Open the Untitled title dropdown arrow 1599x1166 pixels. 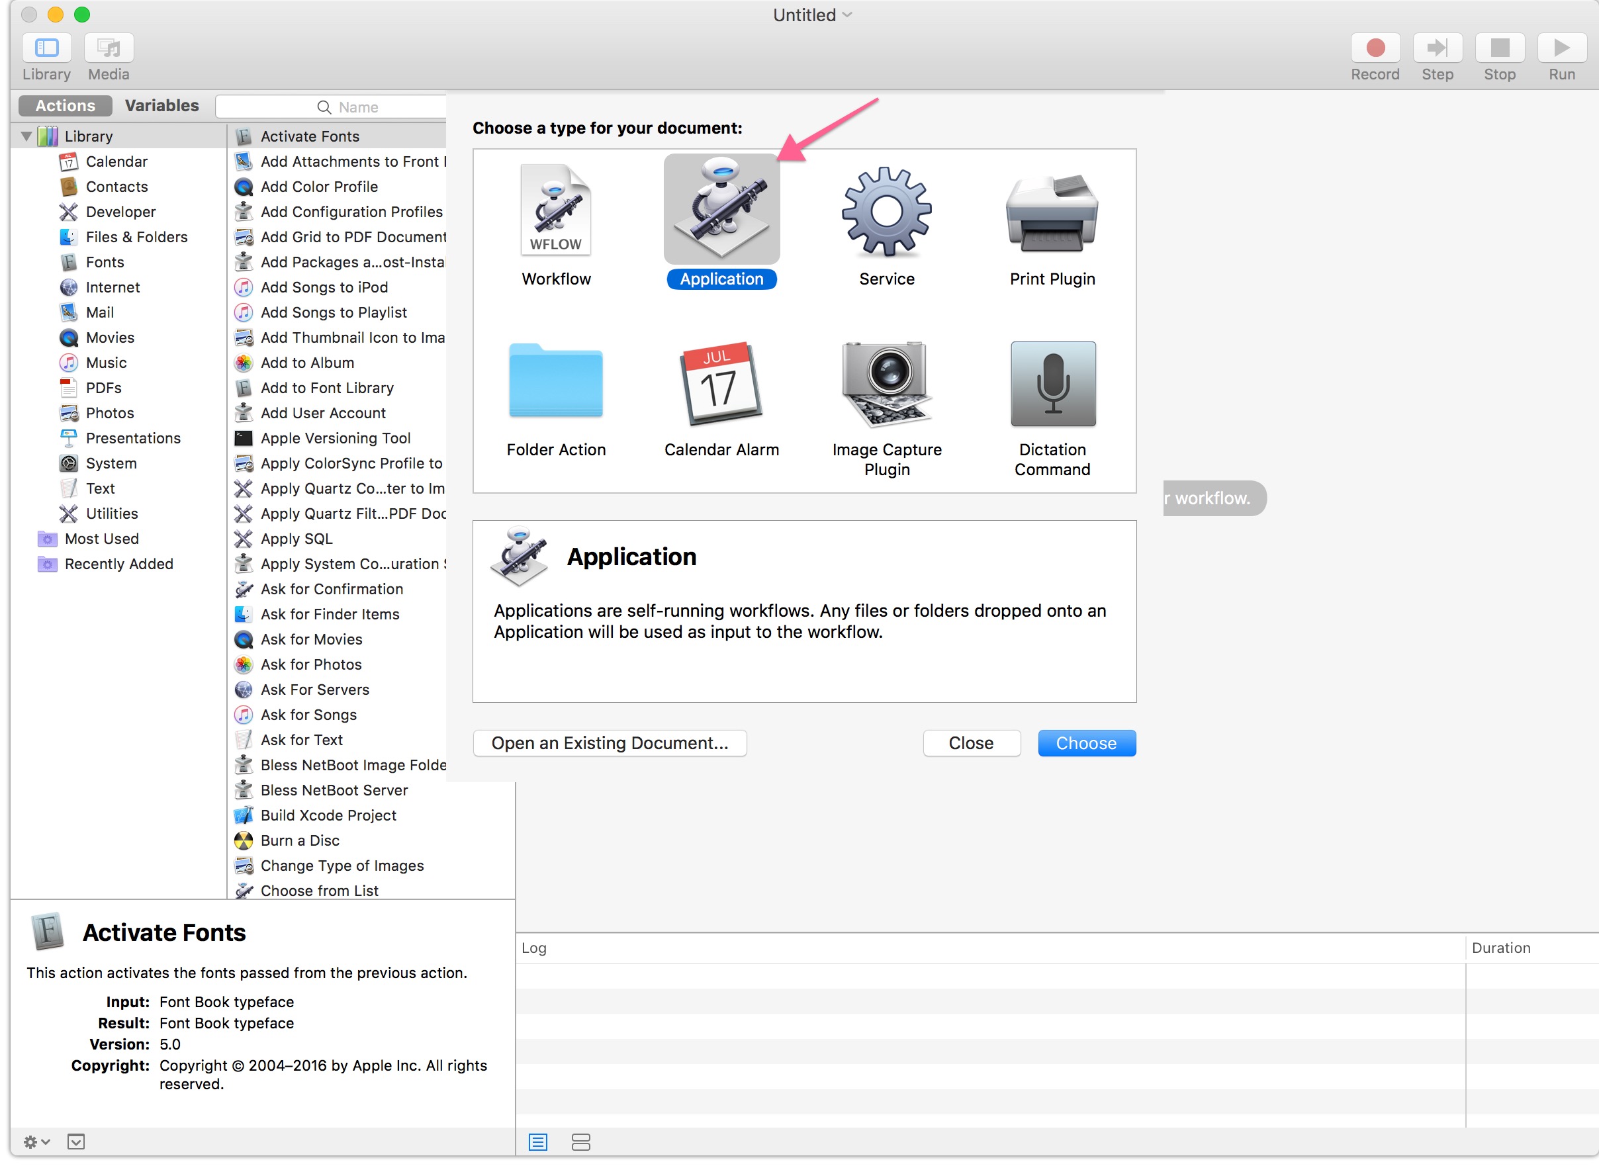point(847,15)
